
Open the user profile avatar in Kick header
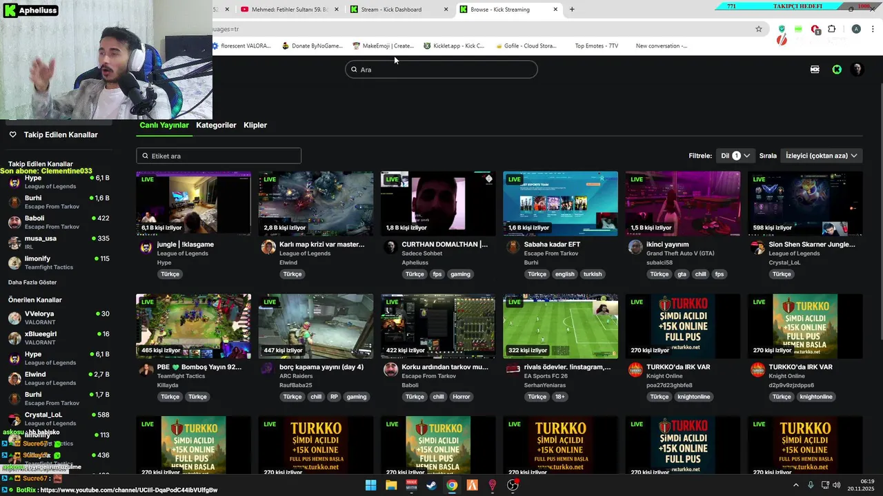click(857, 70)
